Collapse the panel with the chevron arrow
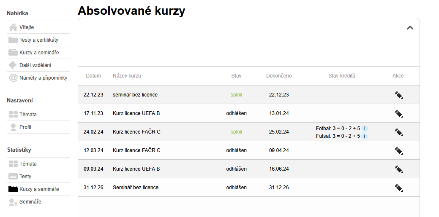This screenshot has height=217, width=439. [409, 28]
